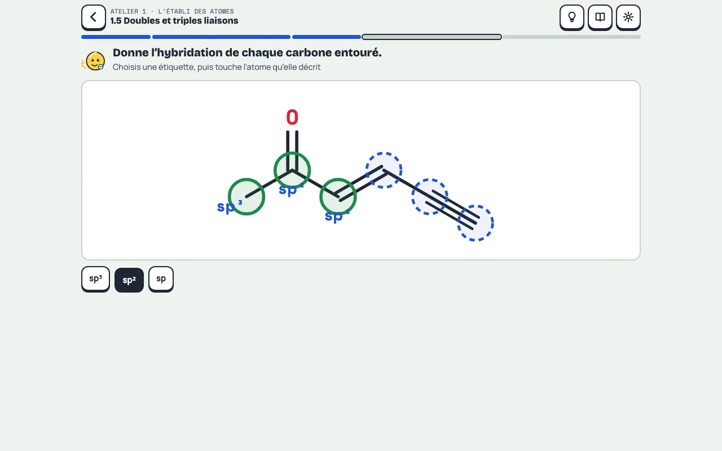This screenshot has width=722, height=451.
Task: Click the outlined current progress segment
Action: point(432,37)
